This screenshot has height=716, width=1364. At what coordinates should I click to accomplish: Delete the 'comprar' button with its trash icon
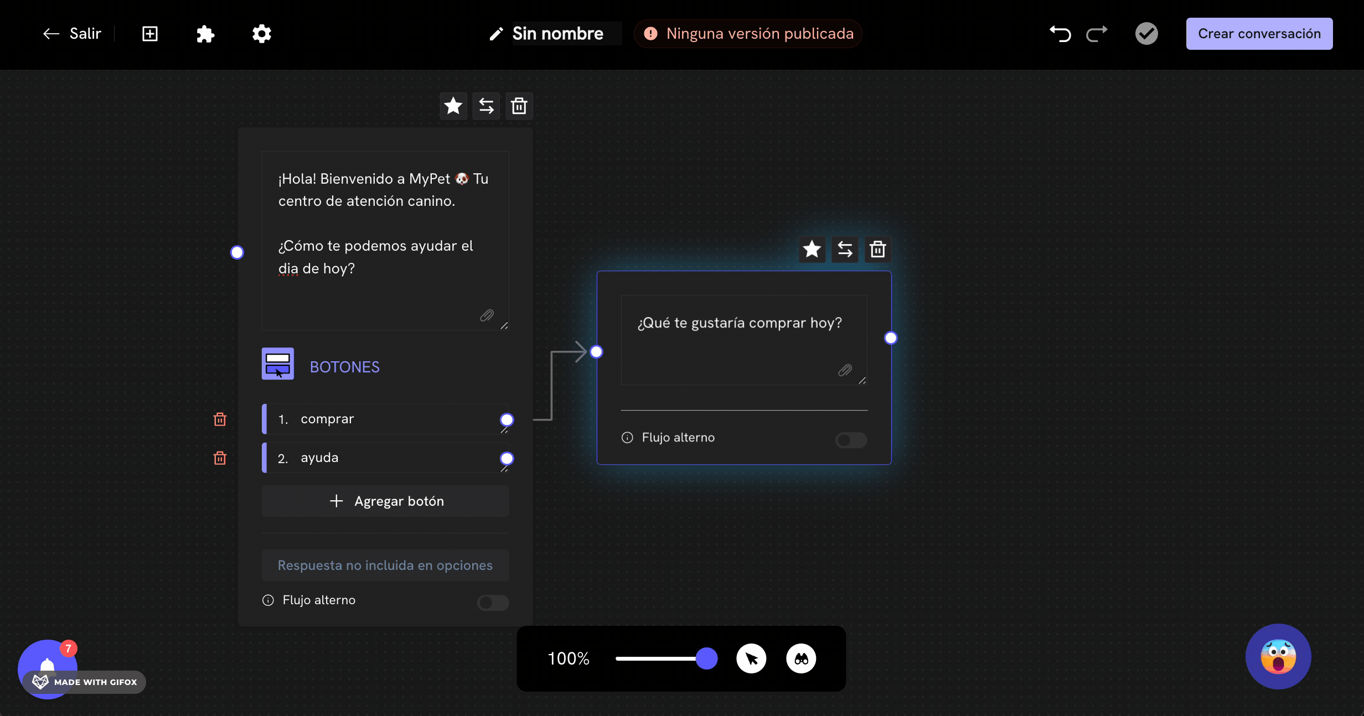[220, 419]
